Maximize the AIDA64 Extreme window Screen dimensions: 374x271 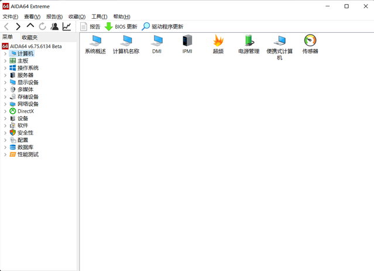[x=346, y=6]
